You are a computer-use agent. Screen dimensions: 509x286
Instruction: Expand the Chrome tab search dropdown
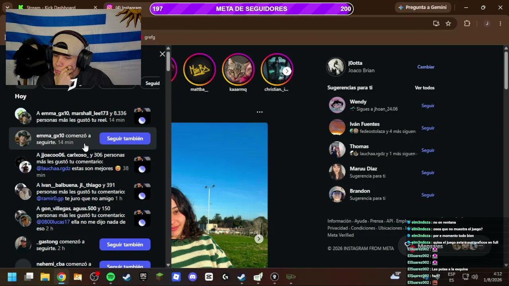pyautogui.click(x=7, y=8)
